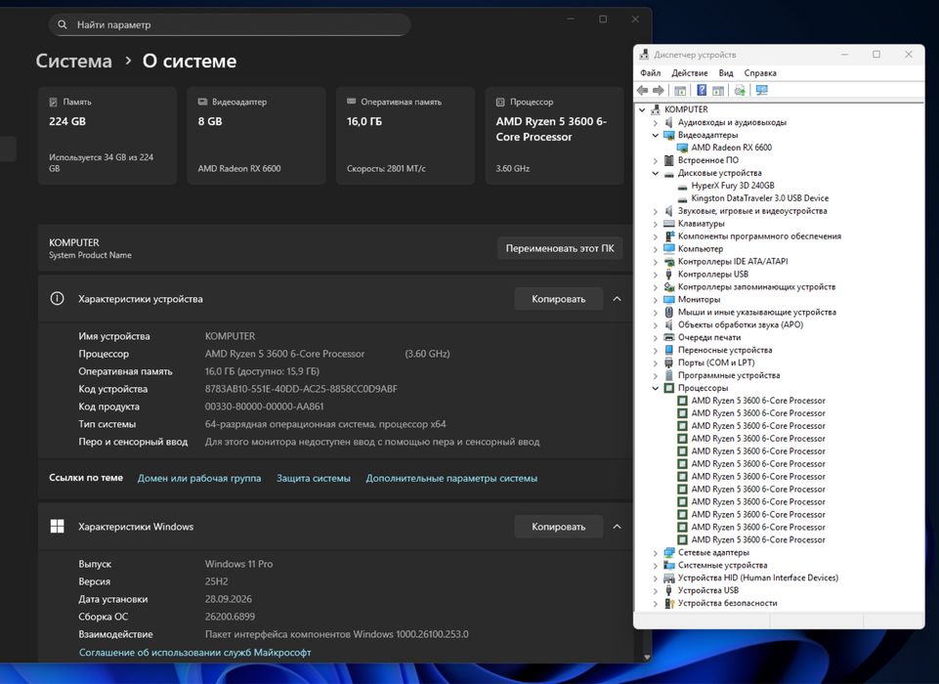This screenshot has width=939, height=684.
Task: Click the keyboard icon next to Клавиатуры
Action: pyautogui.click(x=669, y=224)
